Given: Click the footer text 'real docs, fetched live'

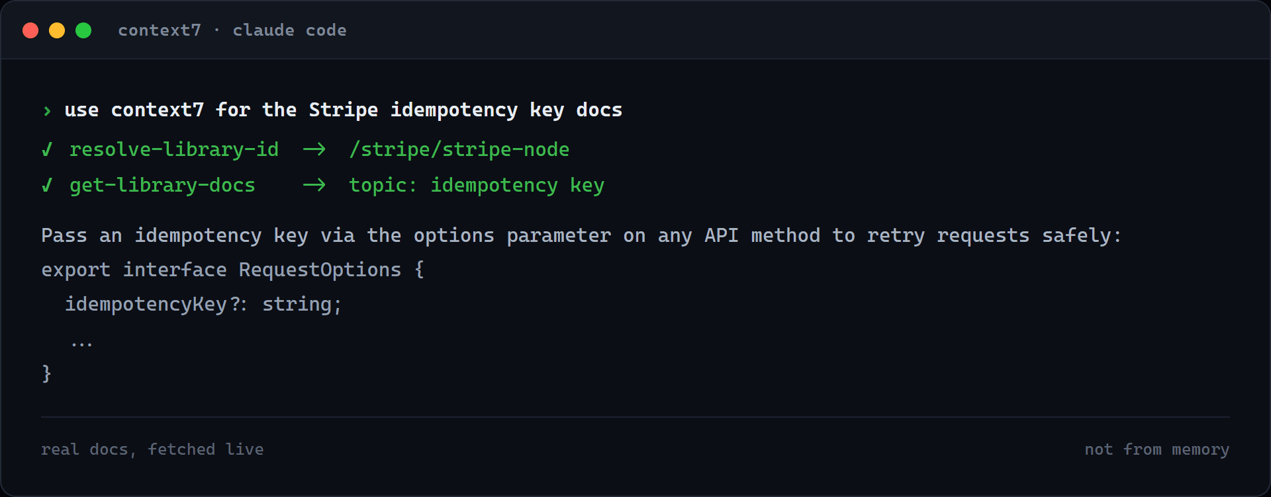Looking at the screenshot, I should (x=152, y=449).
